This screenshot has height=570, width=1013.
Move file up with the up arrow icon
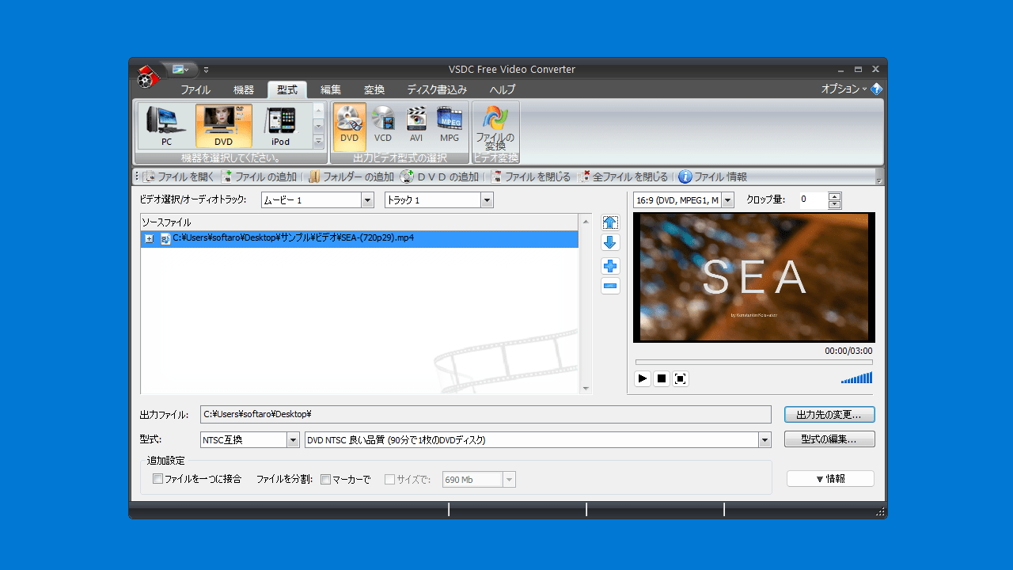(610, 222)
